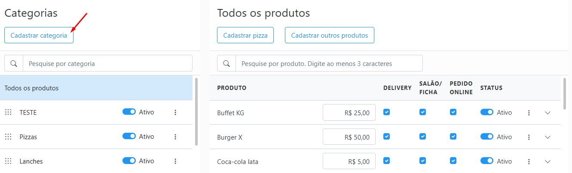Click the category search magnifier icon
Screen dimensions: 572x173
[14, 63]
